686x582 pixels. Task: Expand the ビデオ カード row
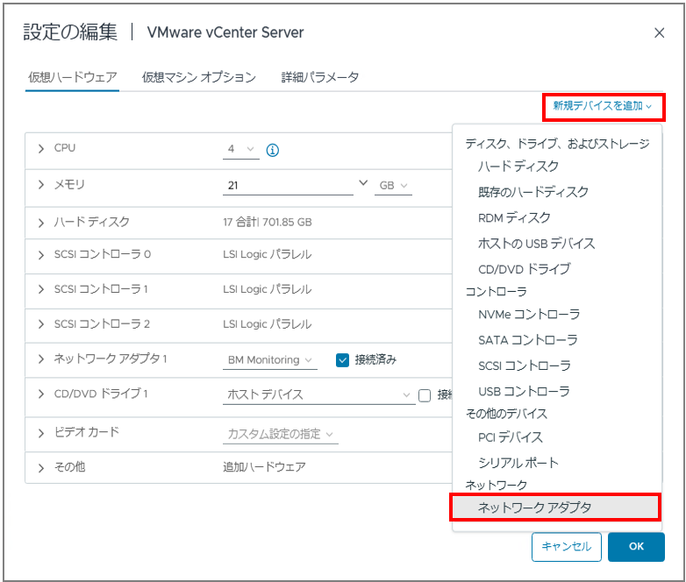click(x=41, y=433)
